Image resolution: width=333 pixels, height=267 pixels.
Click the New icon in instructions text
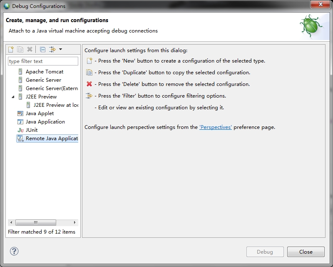89,60
